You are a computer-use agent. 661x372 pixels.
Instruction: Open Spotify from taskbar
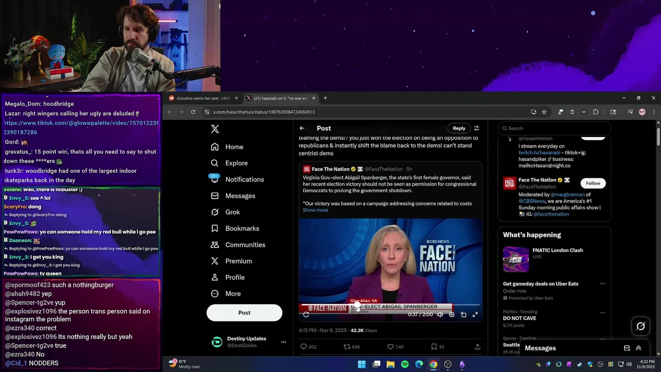point(405,364)
